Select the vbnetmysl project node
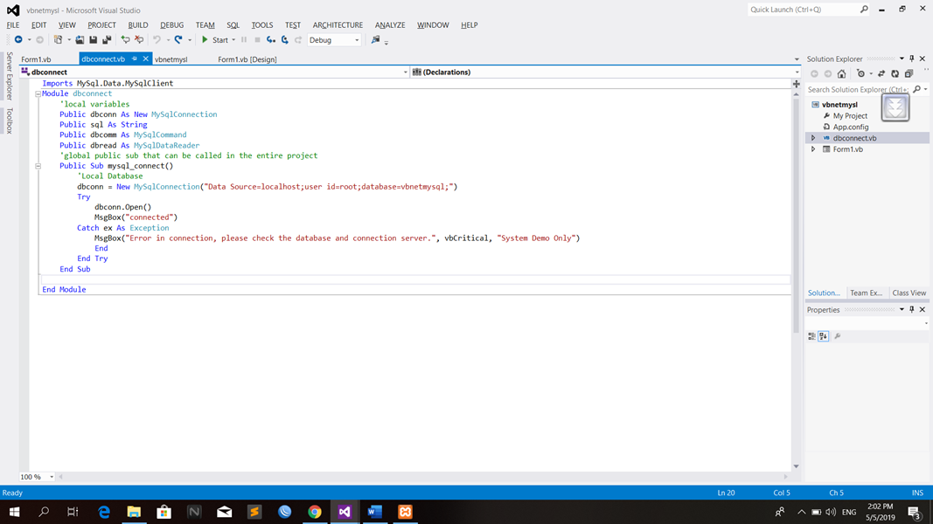Screen dimensions: 933x524 click(x=839, y=105)
